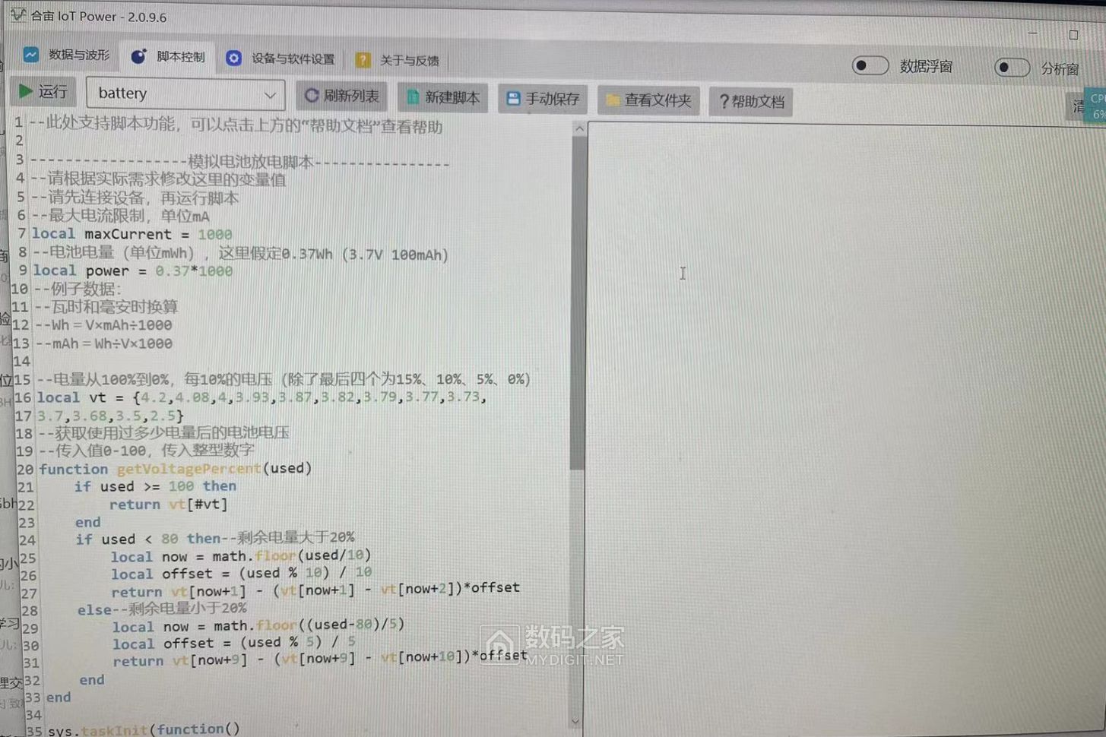Click the '--mAh = Wh÷V×1000' comment line

(103, 343)
